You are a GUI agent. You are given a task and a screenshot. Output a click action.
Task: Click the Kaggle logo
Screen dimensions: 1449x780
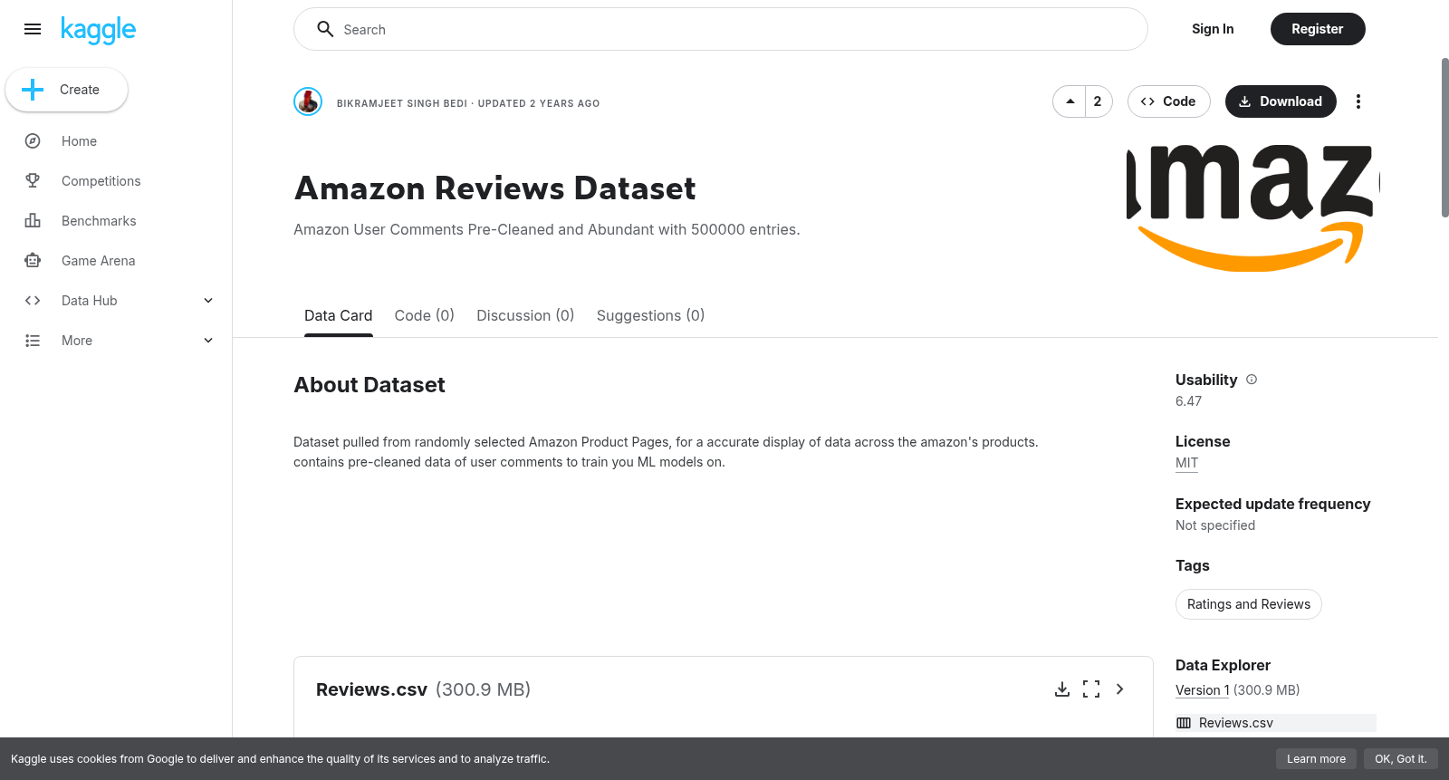click(98, 30)
